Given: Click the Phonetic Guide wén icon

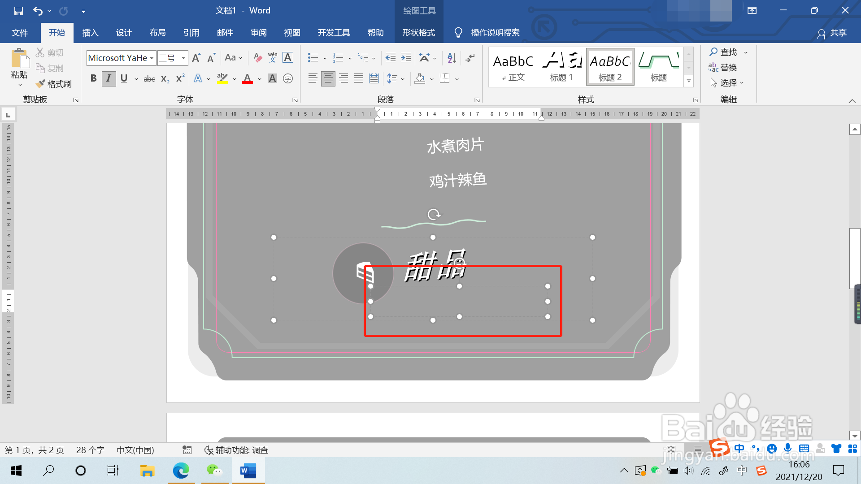Looking at the screenshot, I should pyautogui.click(x=273, y=58).
